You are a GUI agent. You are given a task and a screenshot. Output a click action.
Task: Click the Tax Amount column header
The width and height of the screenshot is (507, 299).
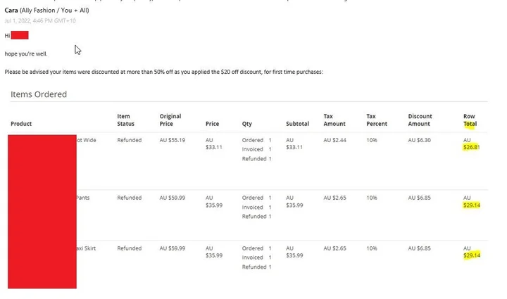(x=335, y=120)
